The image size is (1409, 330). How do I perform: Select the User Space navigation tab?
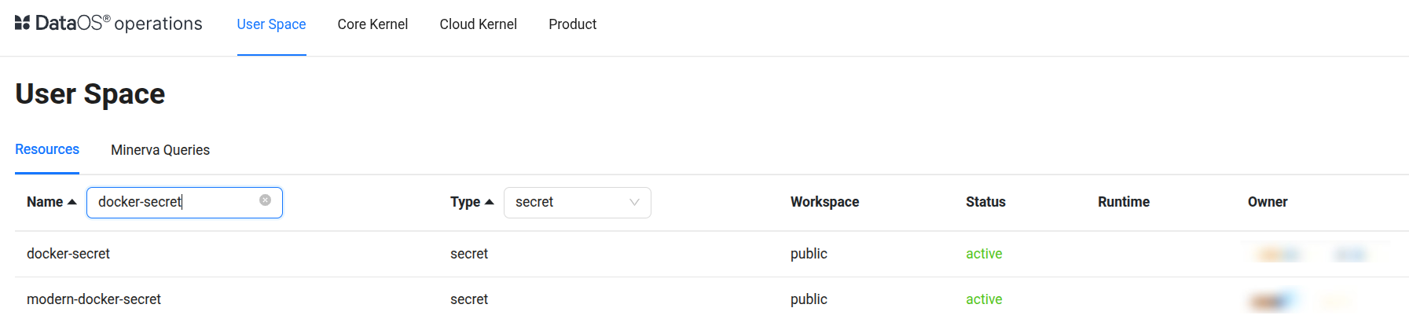271,24
